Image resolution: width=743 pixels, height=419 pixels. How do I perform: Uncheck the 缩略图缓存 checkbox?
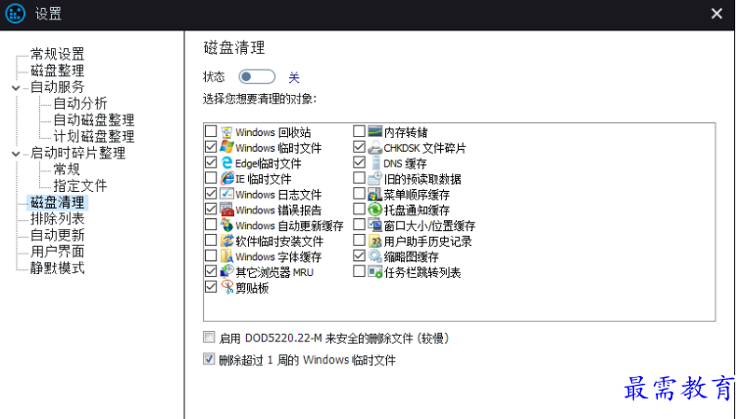[359, 256]
